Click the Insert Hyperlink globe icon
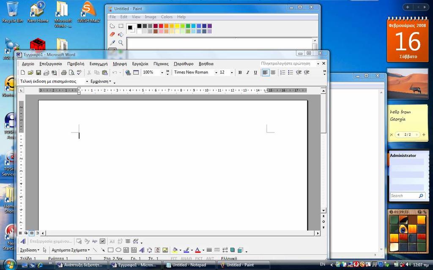This screenshot has height=270, width=433. [x=128, y=73]
